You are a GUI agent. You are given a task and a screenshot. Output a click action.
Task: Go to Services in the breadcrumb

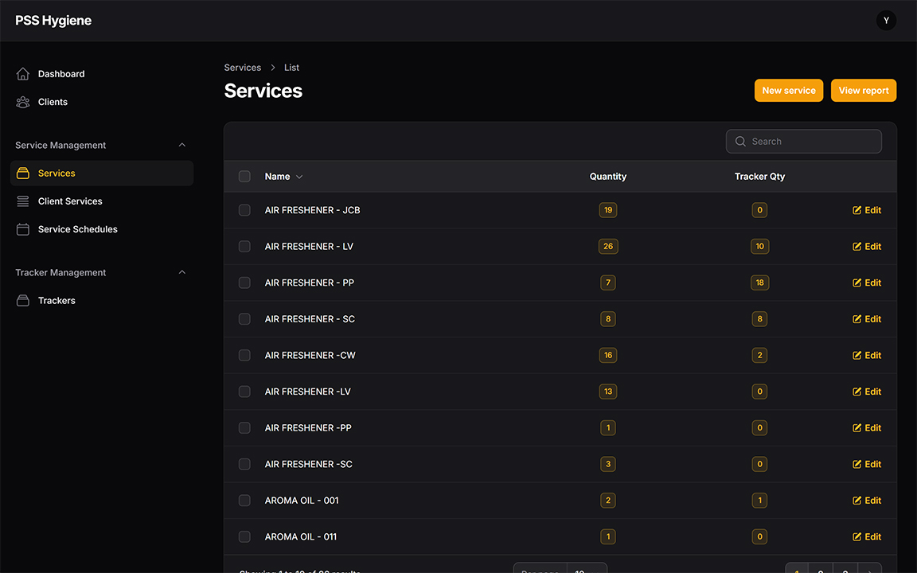243,68
